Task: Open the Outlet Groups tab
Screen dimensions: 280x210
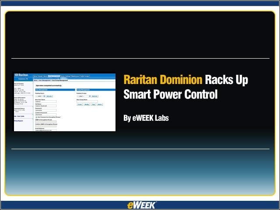Action: pyautogui.click(x=84, y=76)
